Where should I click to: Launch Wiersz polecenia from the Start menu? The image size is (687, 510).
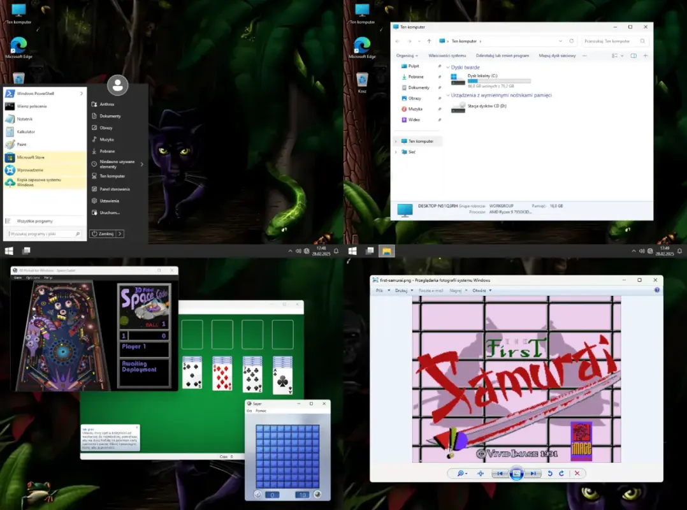point(44,106)
